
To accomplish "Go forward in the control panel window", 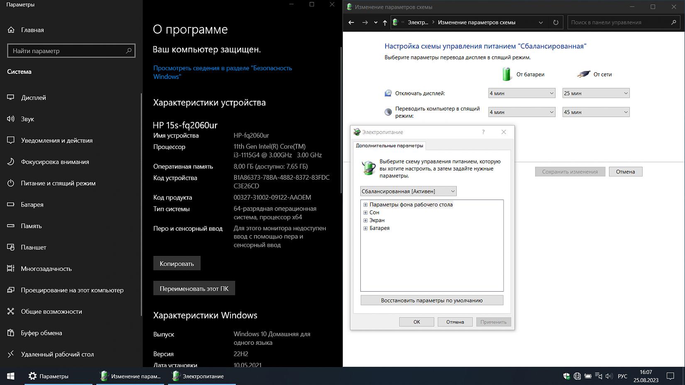I will [365, 22].
